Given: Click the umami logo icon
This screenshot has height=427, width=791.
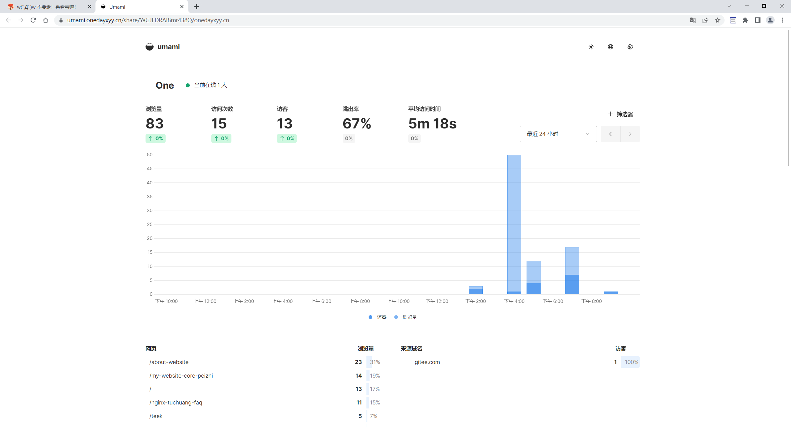Looking at the screenshot, I should pyautogui.click(x=150, y=47).
